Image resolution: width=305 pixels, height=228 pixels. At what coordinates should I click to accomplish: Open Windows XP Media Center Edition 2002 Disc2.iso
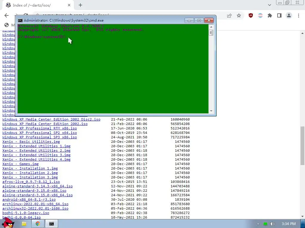[x=51, y=119]
